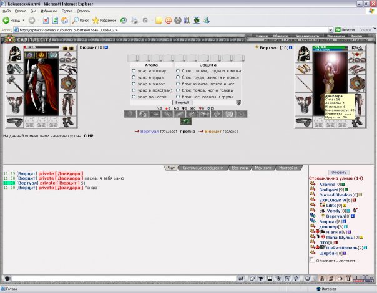Image resolution: width=377 pixels, height=293 pixels.
Task: Click the boots slot of Вюрцит
Action: (x=68, y=122)
